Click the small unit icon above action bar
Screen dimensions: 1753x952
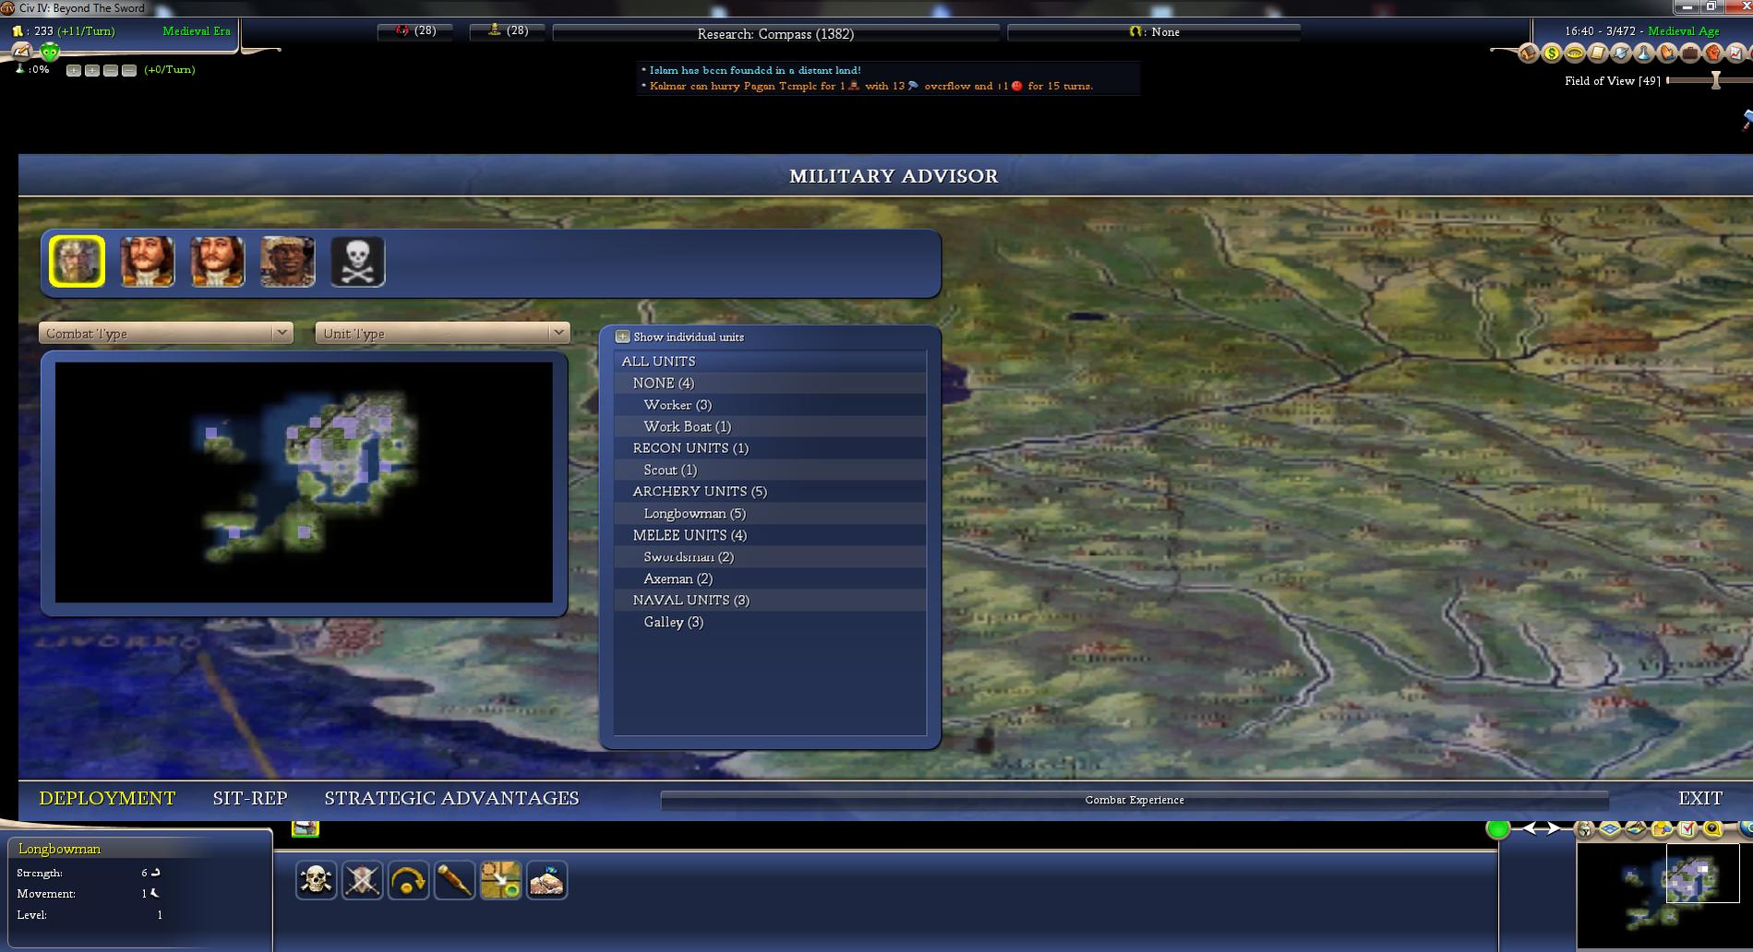click(306, 827)
